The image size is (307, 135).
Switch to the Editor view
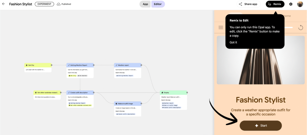point(158,4)
